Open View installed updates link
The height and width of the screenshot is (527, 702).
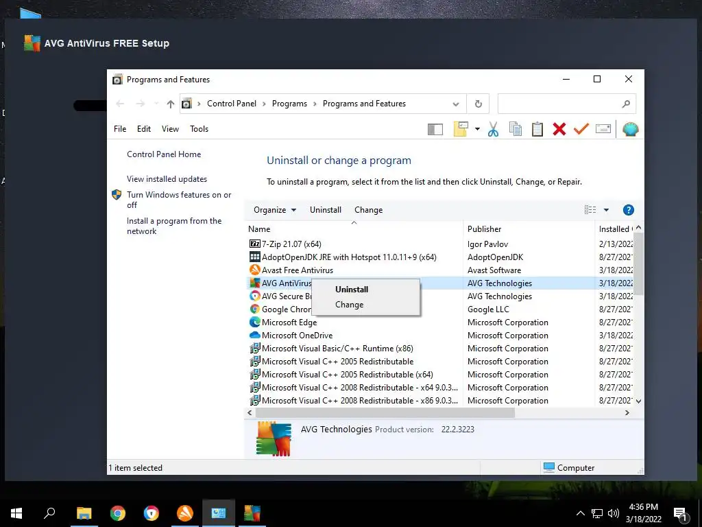(x=167, y=179)
